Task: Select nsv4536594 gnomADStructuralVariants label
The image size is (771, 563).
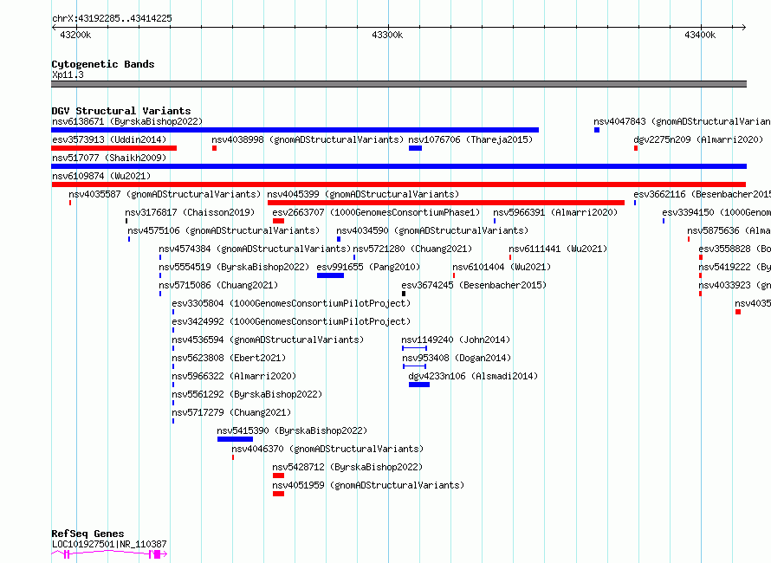Action: pos(268,340)
